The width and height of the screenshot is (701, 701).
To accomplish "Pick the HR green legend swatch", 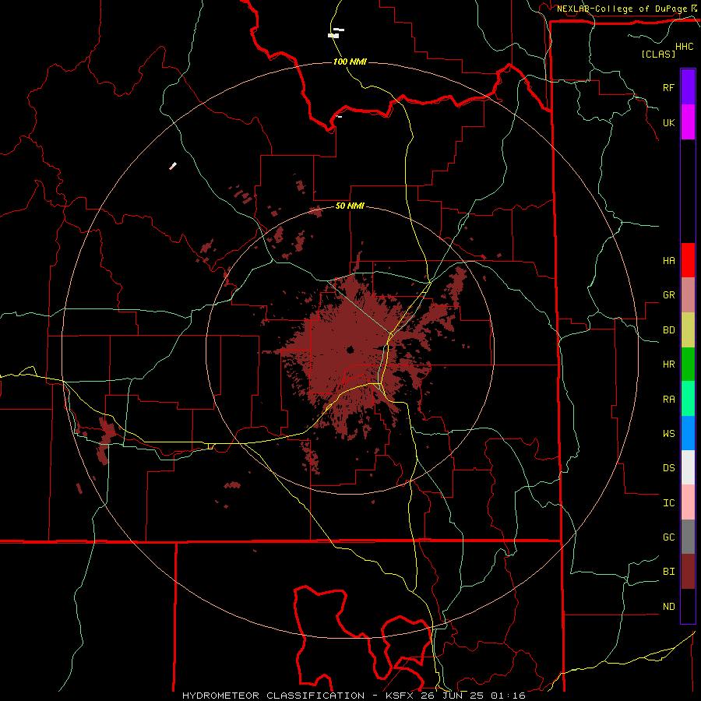I will [688, 365].
